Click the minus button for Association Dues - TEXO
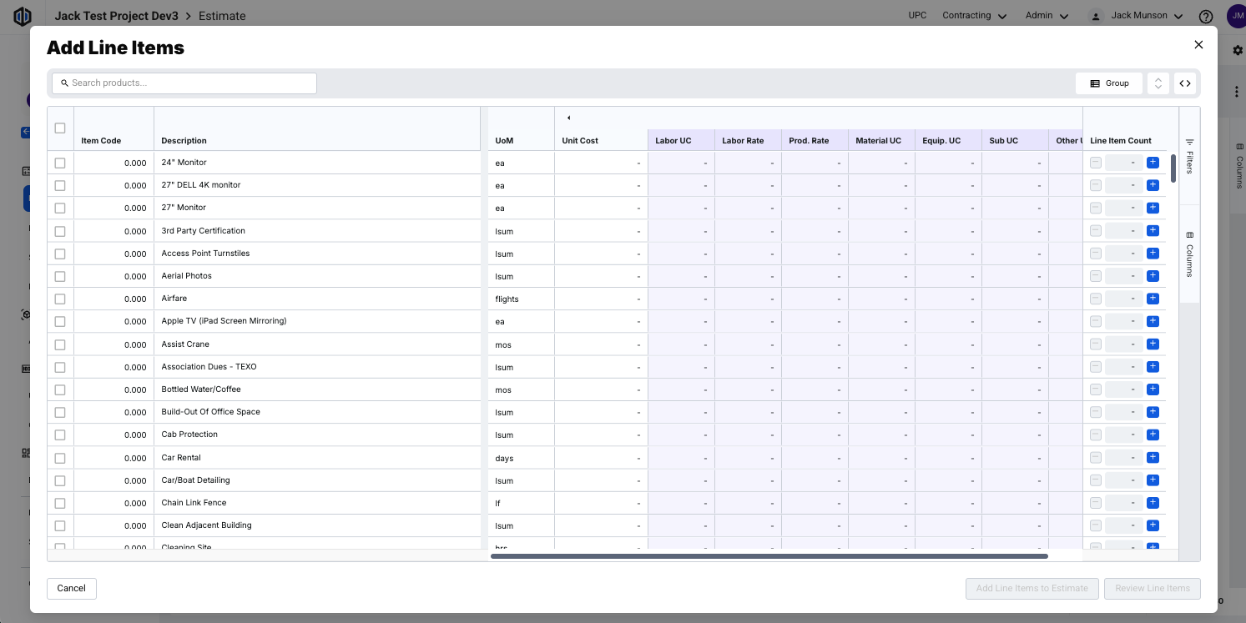Screen dimensions: 1246x623 (x=1096, y=367)
